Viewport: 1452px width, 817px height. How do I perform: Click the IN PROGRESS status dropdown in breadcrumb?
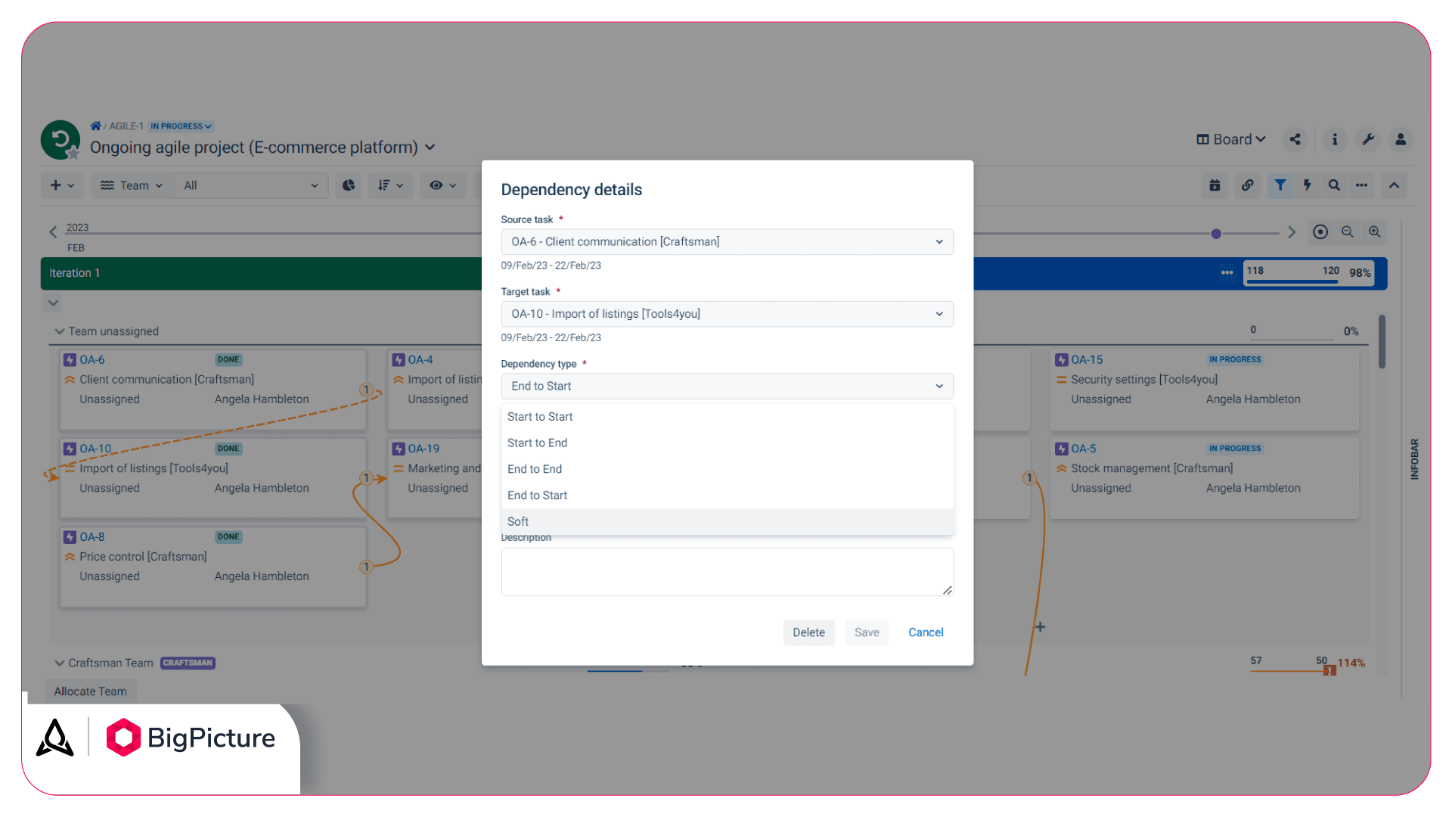181,126
